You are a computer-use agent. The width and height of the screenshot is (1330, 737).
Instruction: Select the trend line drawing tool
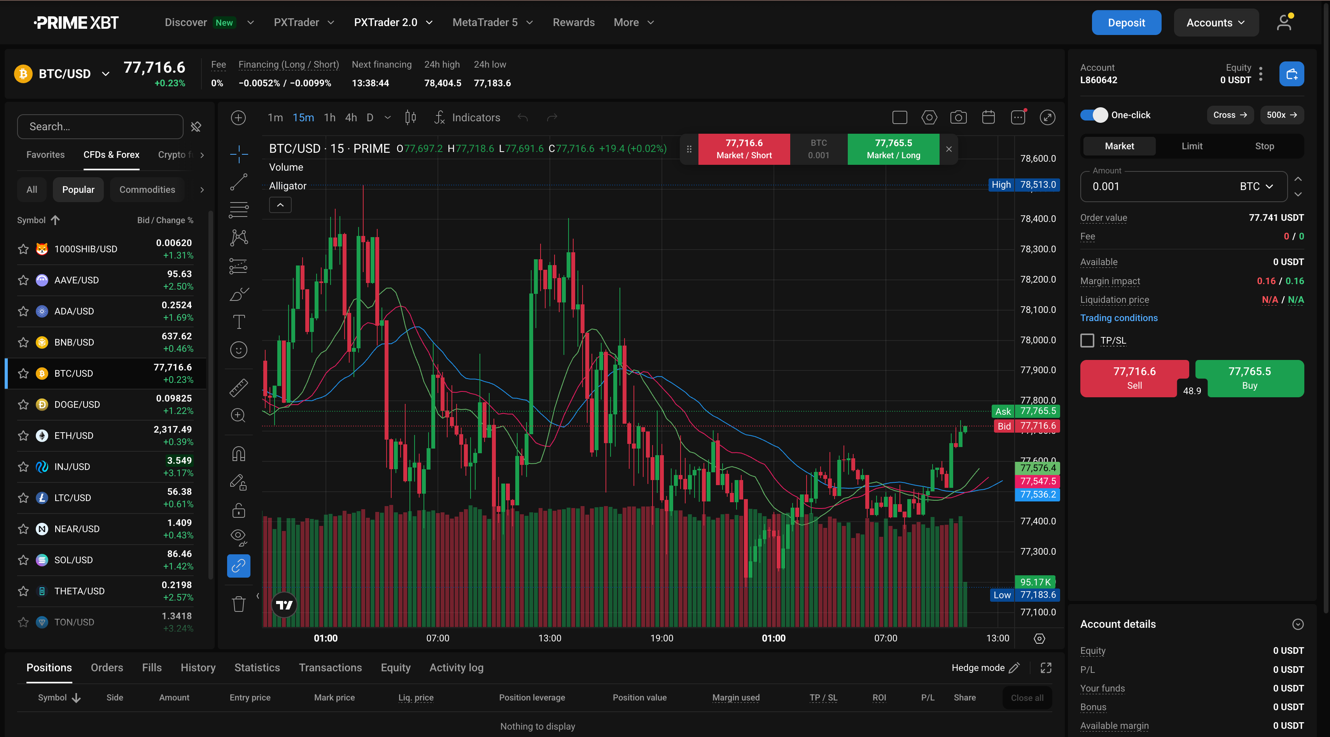pos(238,182)
